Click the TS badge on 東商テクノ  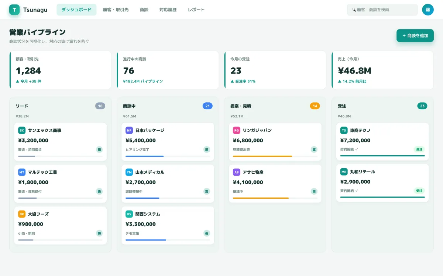(344, 130)
